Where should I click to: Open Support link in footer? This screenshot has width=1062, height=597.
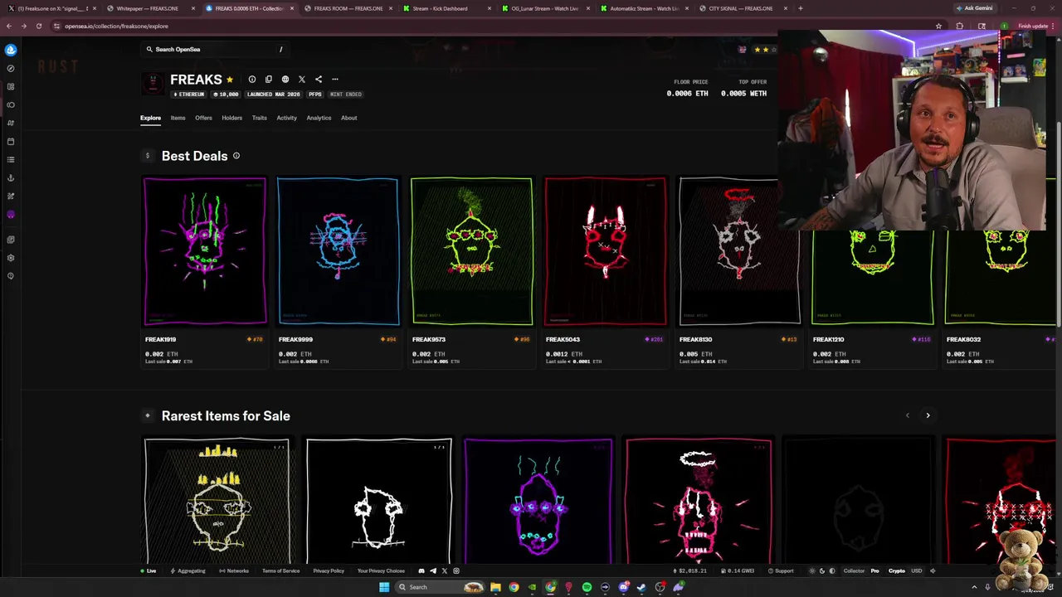[x=781, y=570]
